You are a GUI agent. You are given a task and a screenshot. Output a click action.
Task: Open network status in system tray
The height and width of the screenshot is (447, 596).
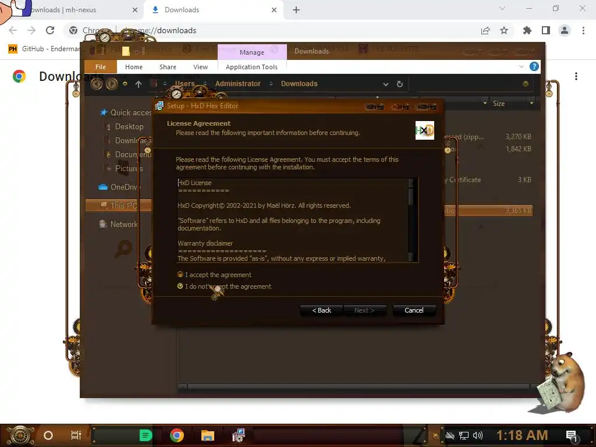point(464,435)
